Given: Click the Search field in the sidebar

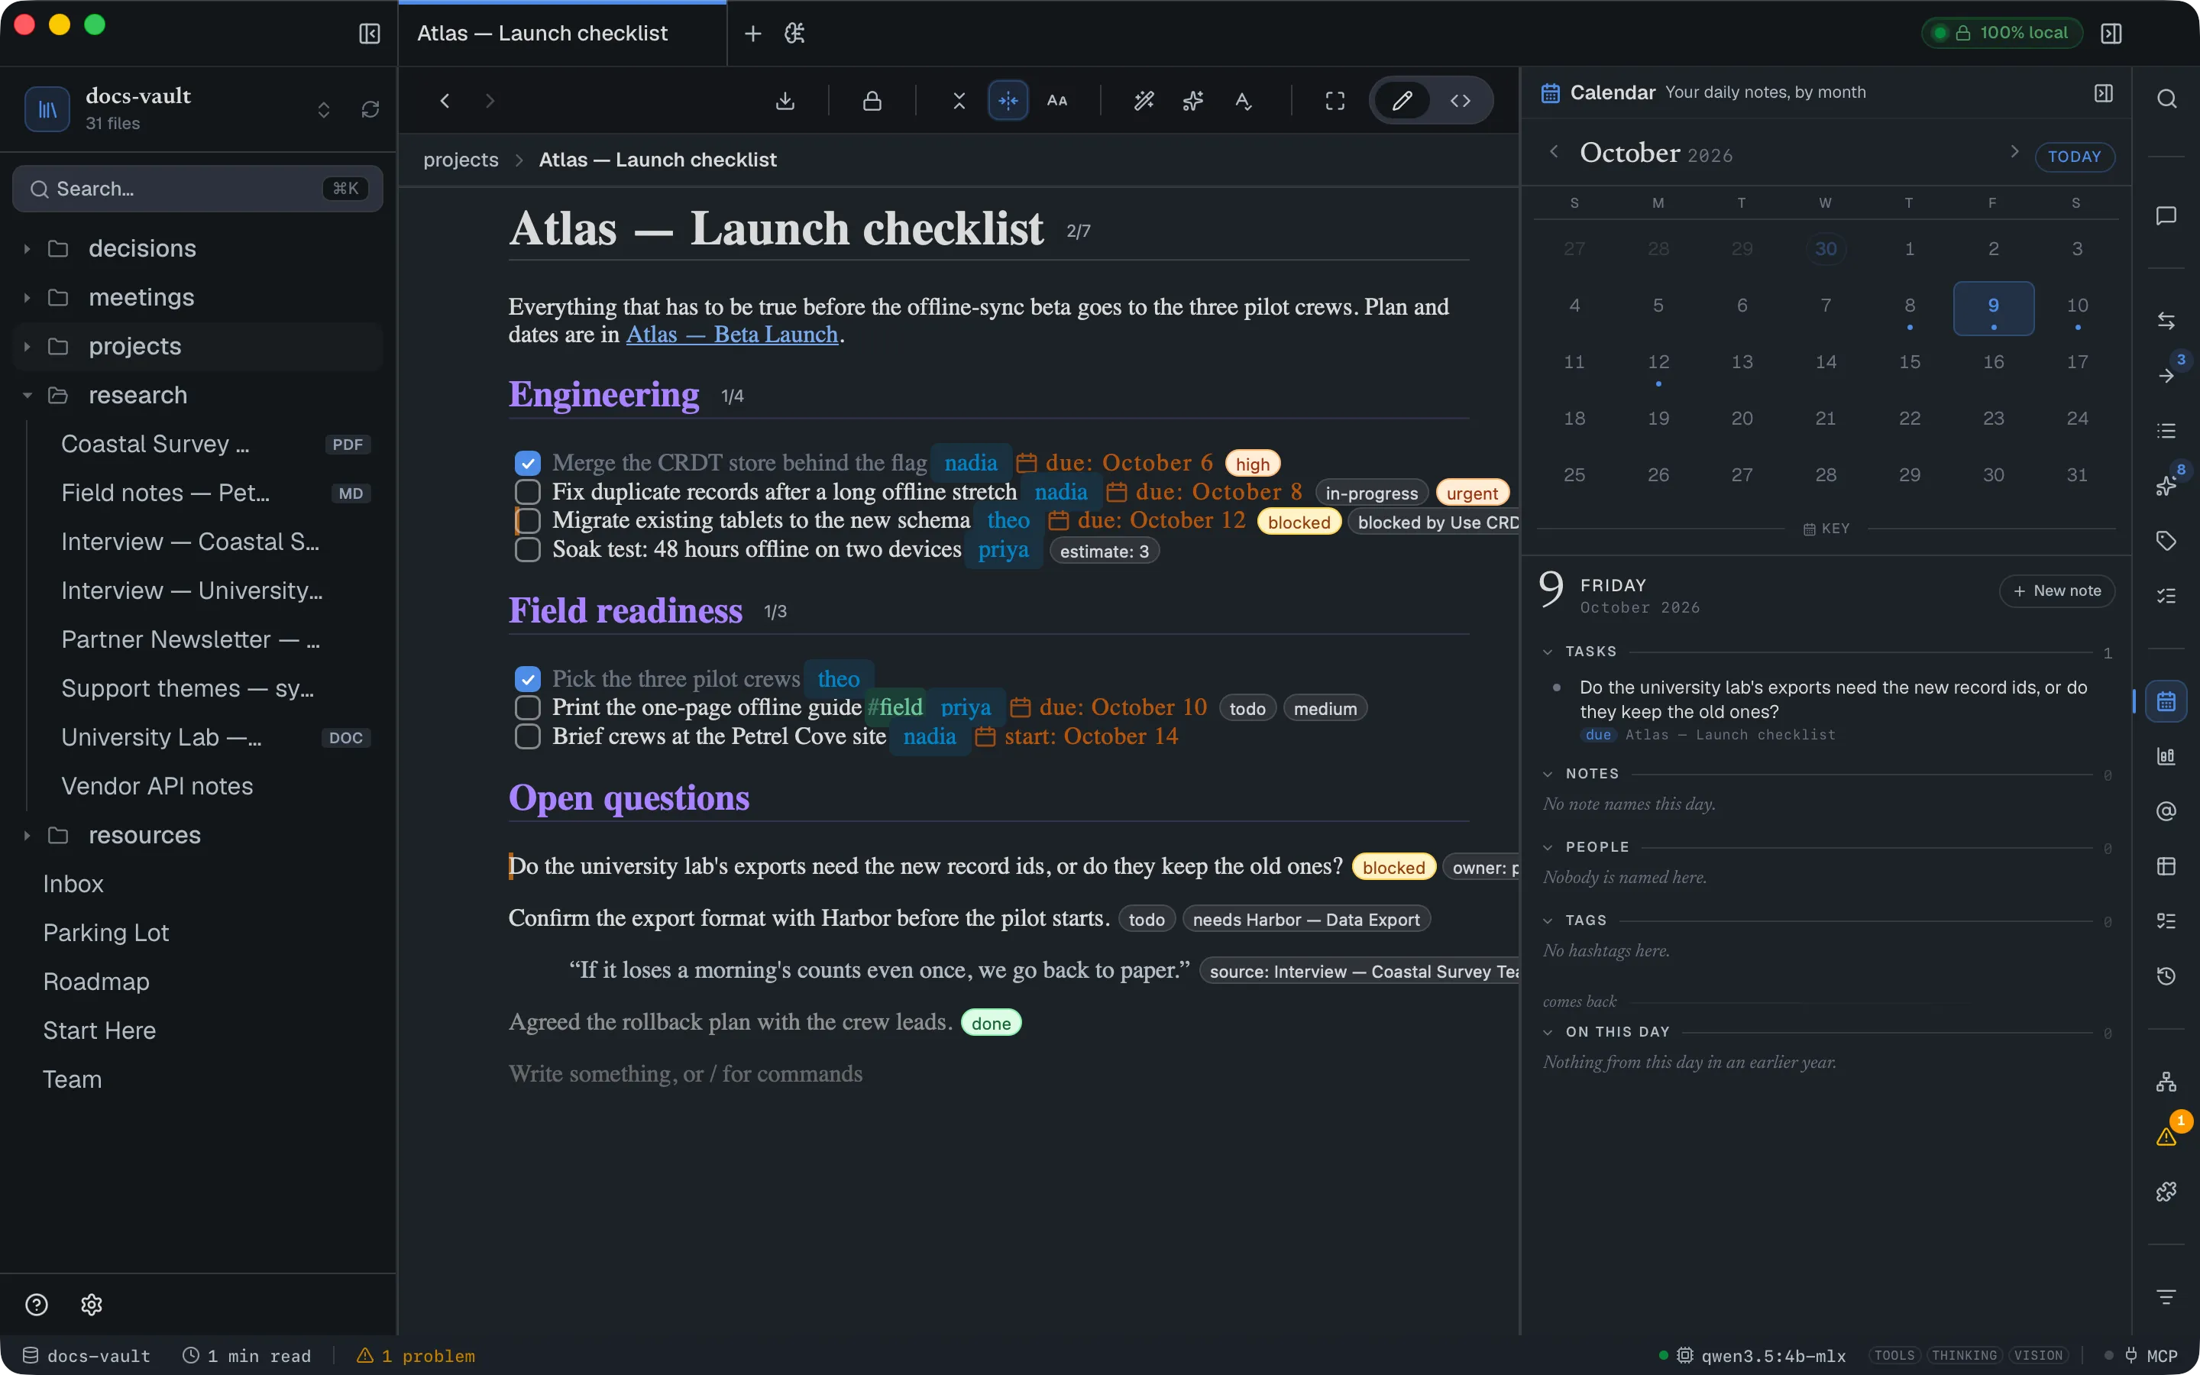Looking at the screenshot, I should [197, 188].
